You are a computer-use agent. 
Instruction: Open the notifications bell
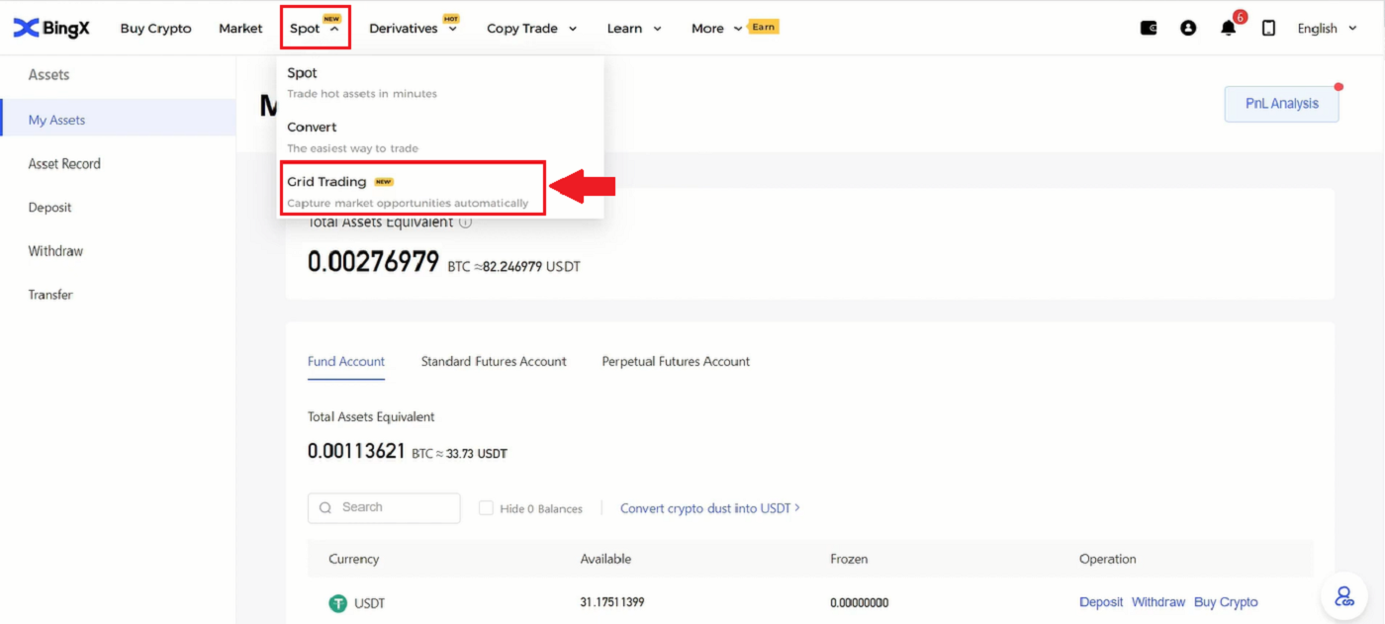click(1228, 28)
